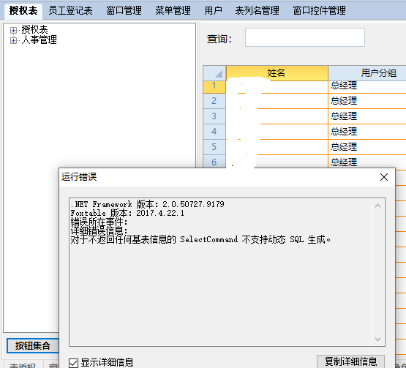Click 总经理 cell in row 4
The width and height of the screenshot is (406, 368).
coord(367,132)
